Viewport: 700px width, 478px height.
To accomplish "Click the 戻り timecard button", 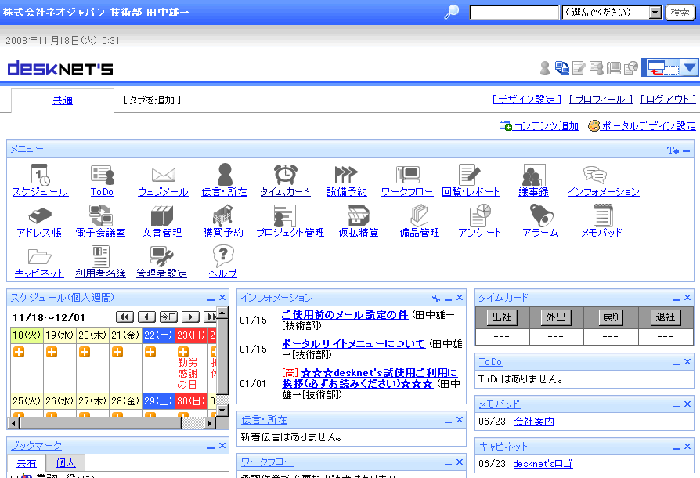I will pyautogui.click(x=611, y=317).
